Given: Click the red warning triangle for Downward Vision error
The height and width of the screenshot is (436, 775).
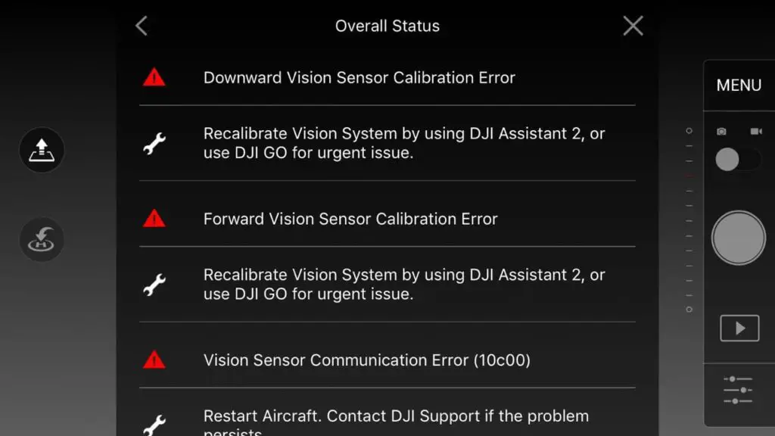Looking at the screenshot, I should point(154,76).
